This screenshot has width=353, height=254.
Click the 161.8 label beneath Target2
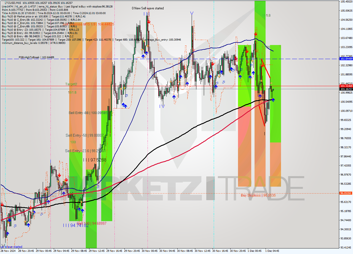tap(72, 92)
